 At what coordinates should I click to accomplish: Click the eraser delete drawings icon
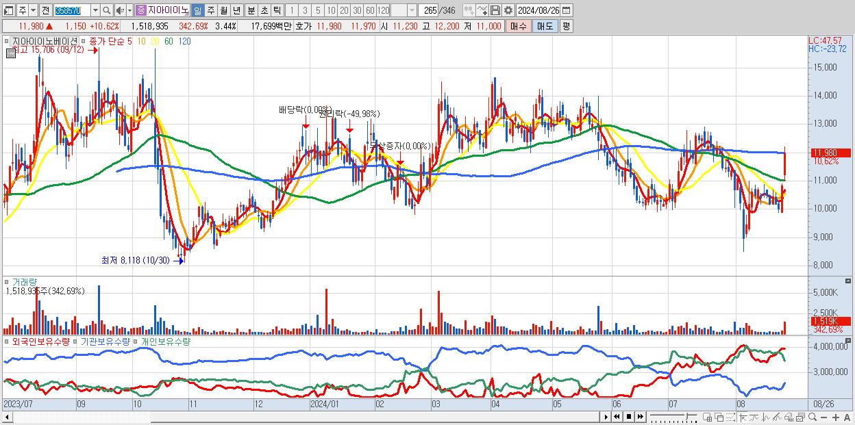point(789,417)
